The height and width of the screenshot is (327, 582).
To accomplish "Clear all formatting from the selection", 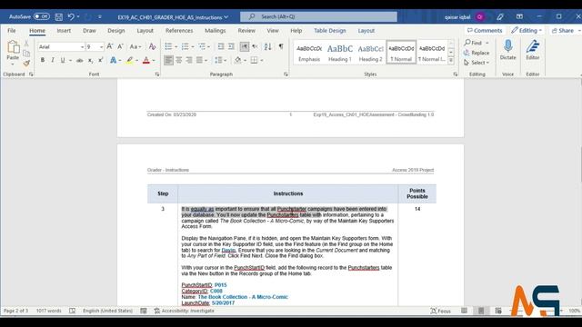I will point(152,46).
